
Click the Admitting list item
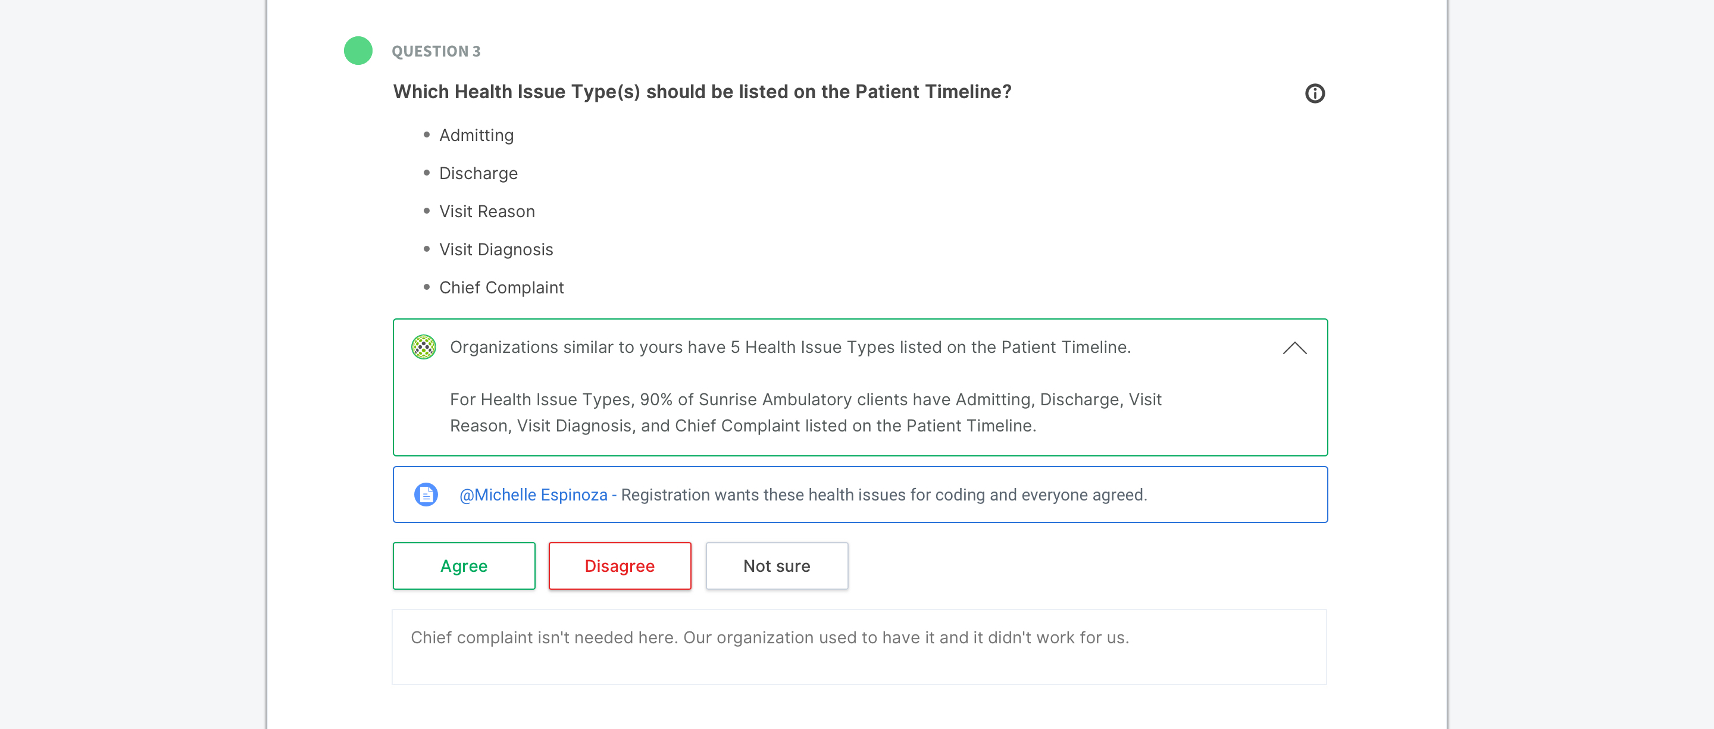476,135
